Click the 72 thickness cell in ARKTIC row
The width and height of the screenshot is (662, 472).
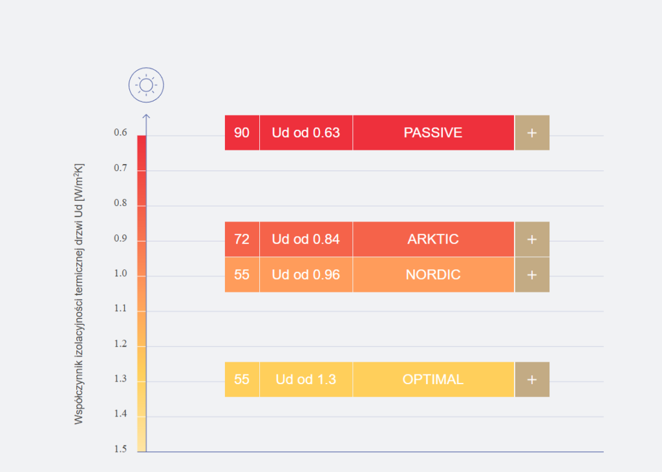coord(242,239)
